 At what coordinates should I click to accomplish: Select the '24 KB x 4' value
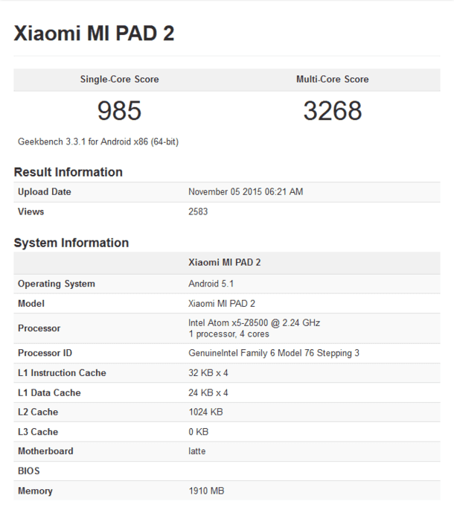208,392
